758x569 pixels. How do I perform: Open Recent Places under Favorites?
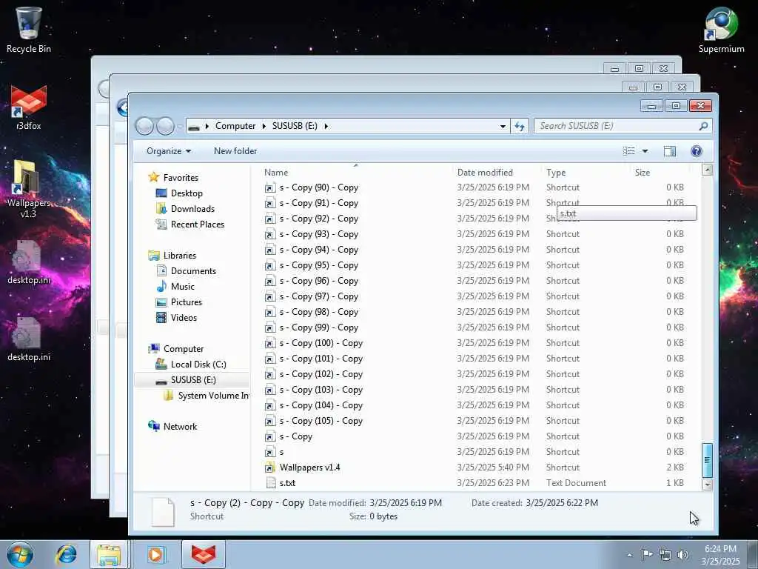[197, 224]
